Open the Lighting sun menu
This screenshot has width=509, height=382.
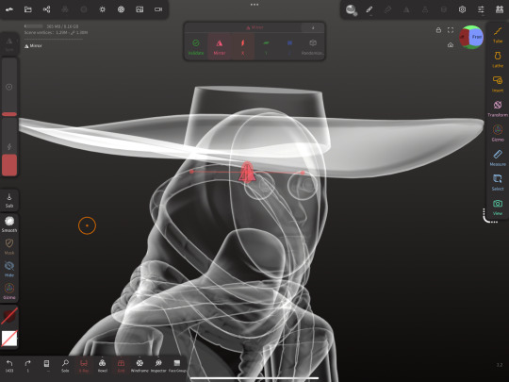pos(102,9)
